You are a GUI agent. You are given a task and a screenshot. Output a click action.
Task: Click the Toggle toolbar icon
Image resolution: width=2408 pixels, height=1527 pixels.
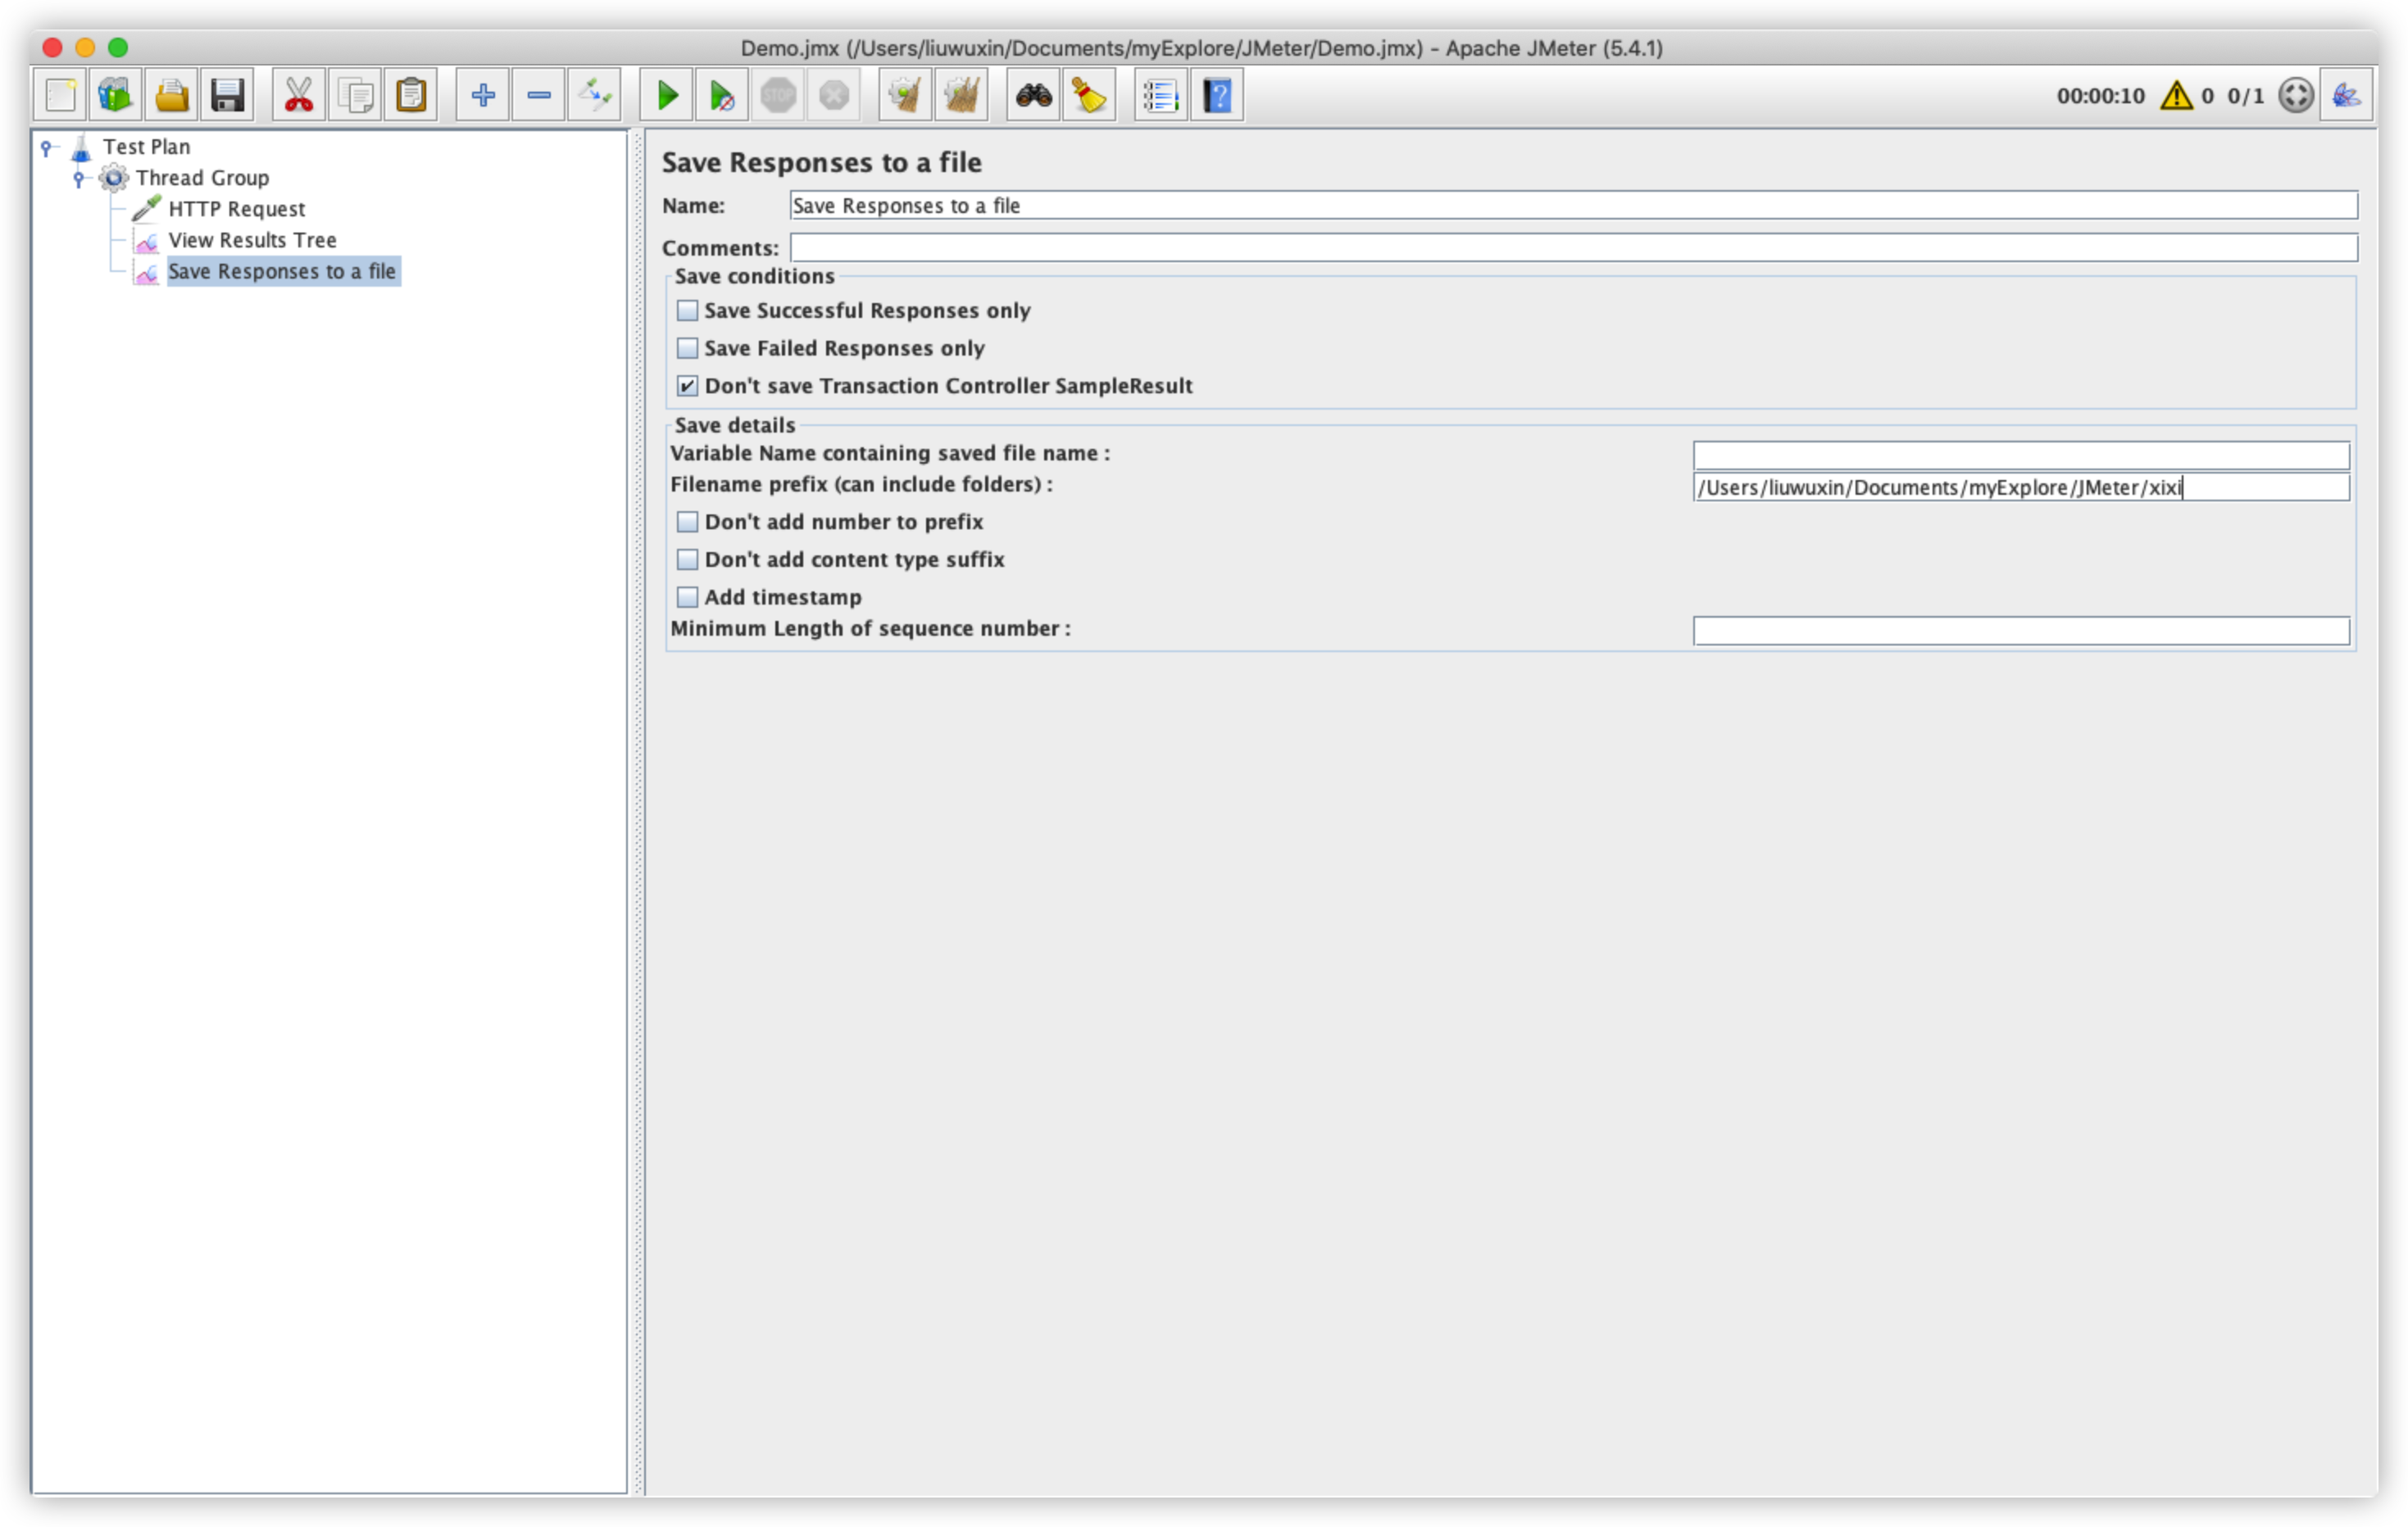(595, 96)
